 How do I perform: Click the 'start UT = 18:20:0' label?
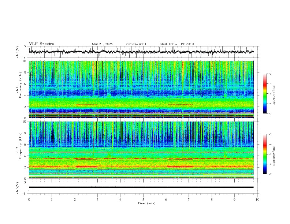coord(177,44)
